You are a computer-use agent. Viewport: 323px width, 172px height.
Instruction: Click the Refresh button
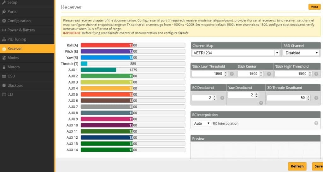(297, 166)
